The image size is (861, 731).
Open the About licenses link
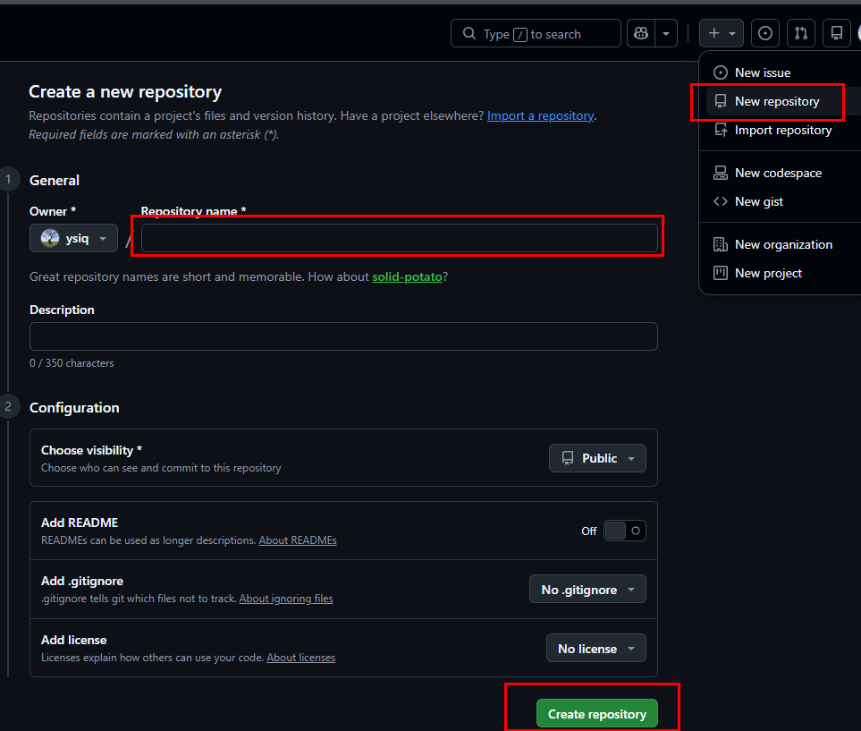pyautogui.click(x=301, y=658)
